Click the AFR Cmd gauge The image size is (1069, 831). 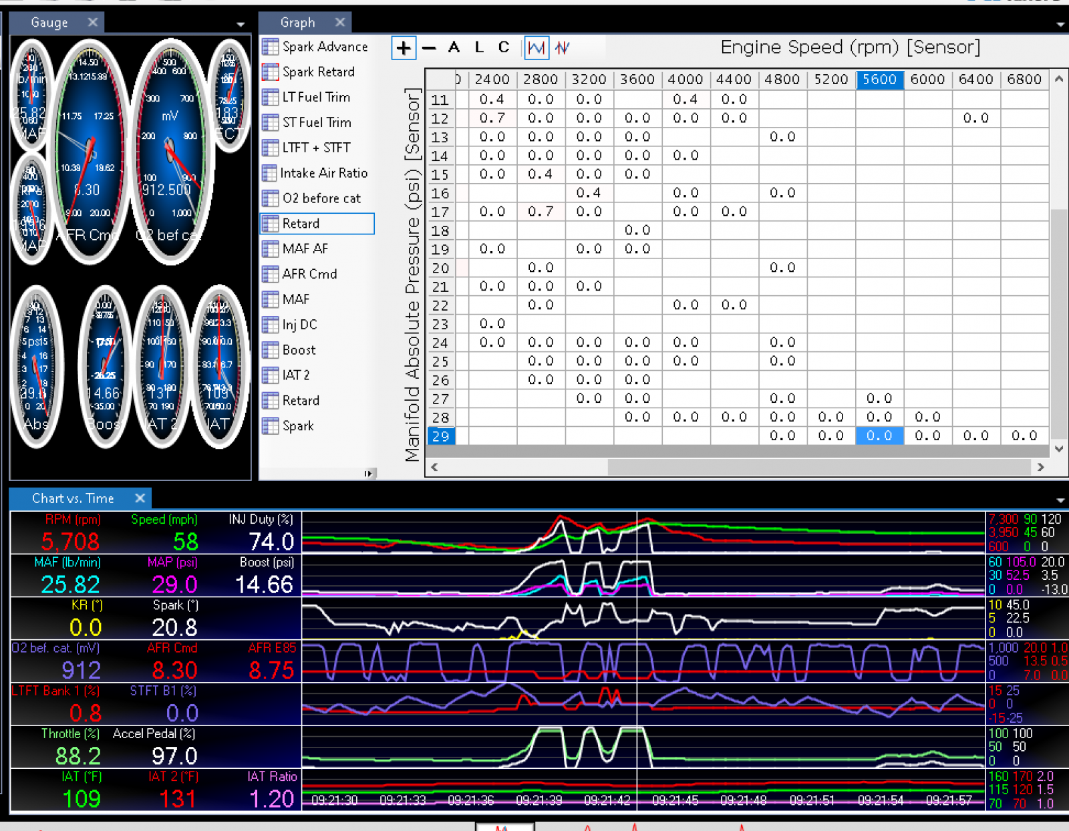point(89,154)
